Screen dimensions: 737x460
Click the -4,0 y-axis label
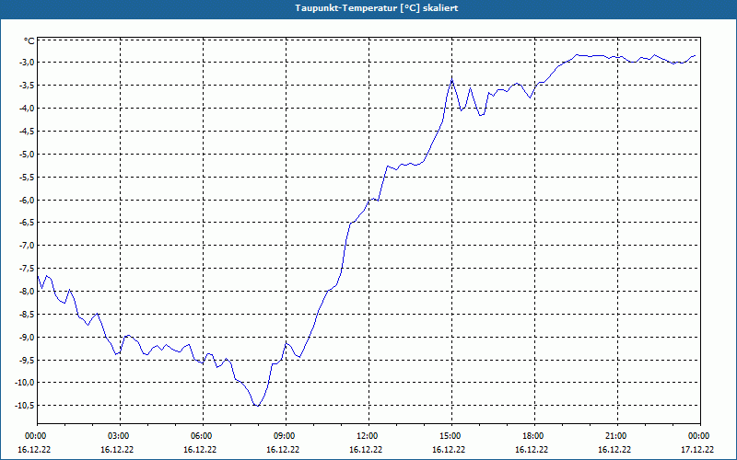[x=27, y=109]
